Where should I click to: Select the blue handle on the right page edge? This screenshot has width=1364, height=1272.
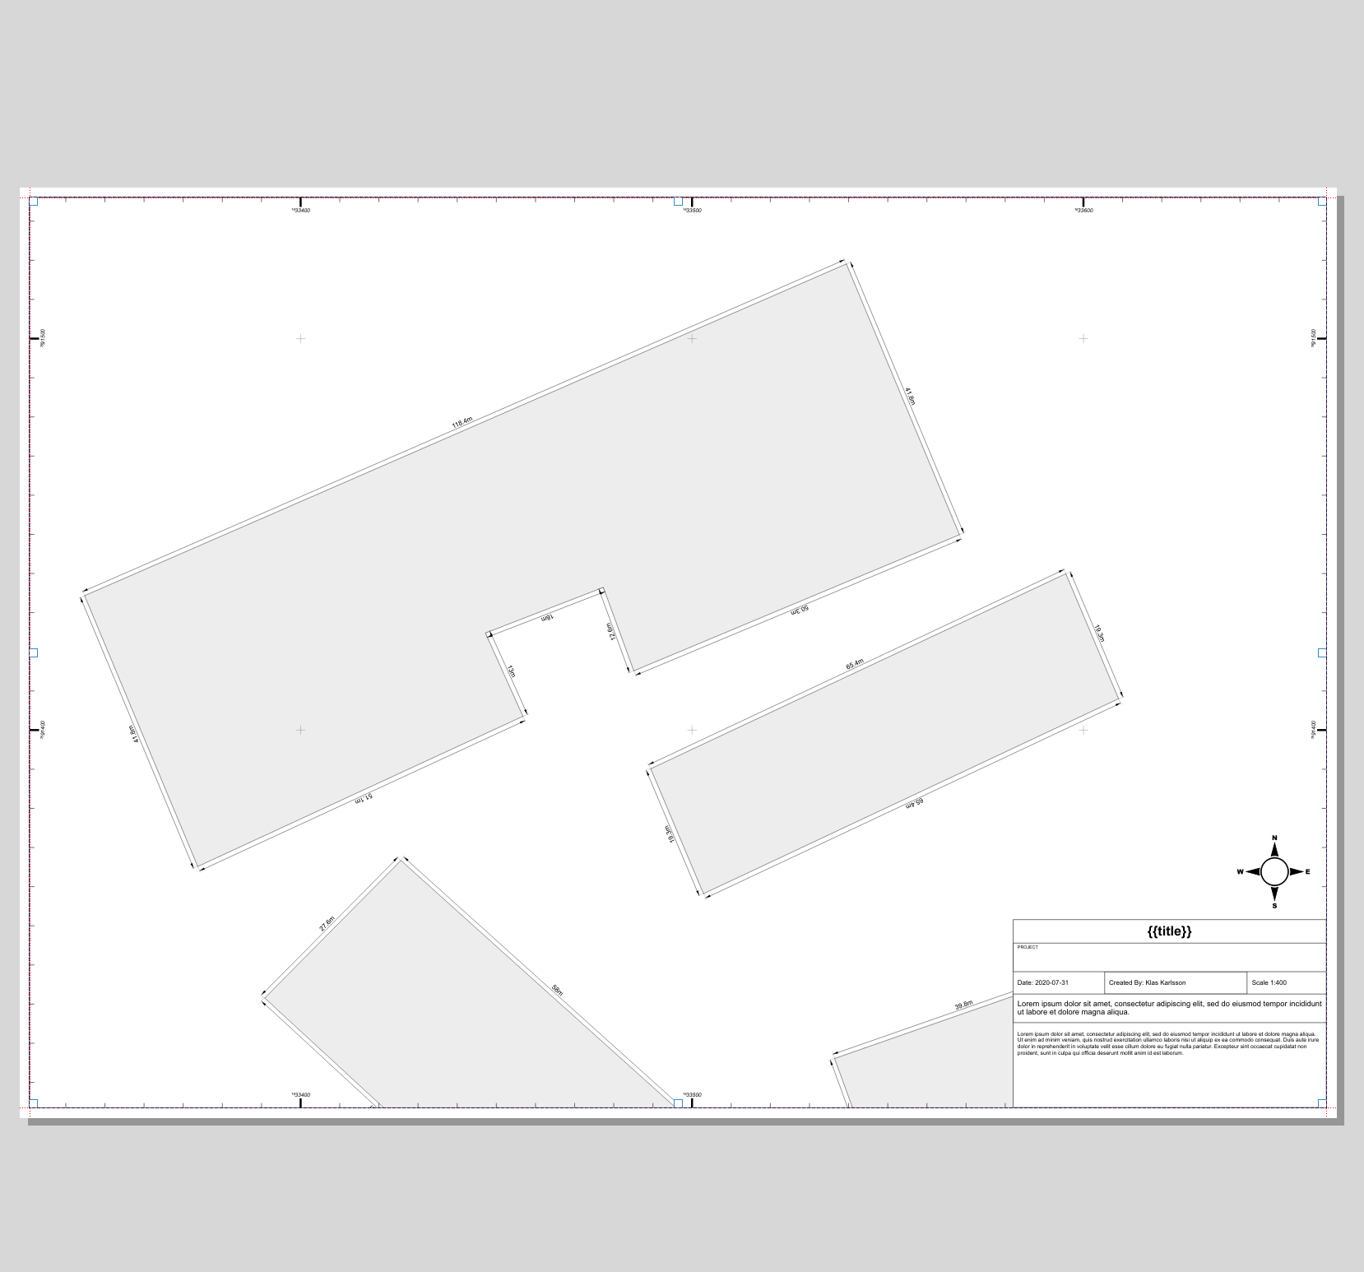[x=1321, y=654]
